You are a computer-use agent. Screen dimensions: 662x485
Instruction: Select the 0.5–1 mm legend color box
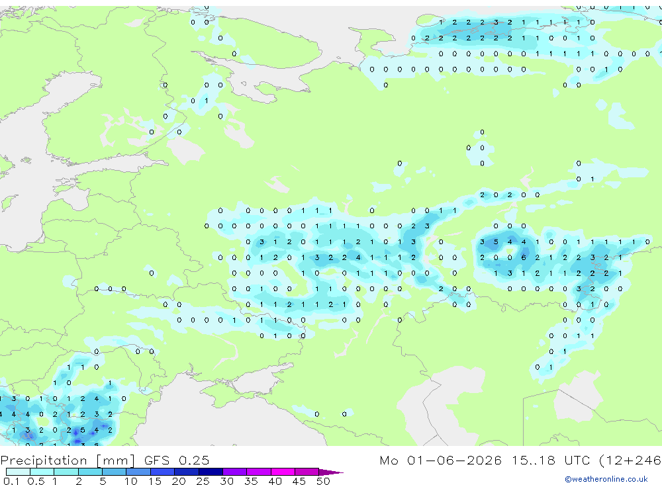click(42, 472)
